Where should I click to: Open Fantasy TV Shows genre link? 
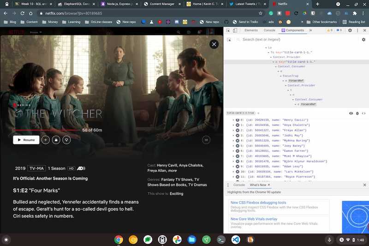coord(177,180)
